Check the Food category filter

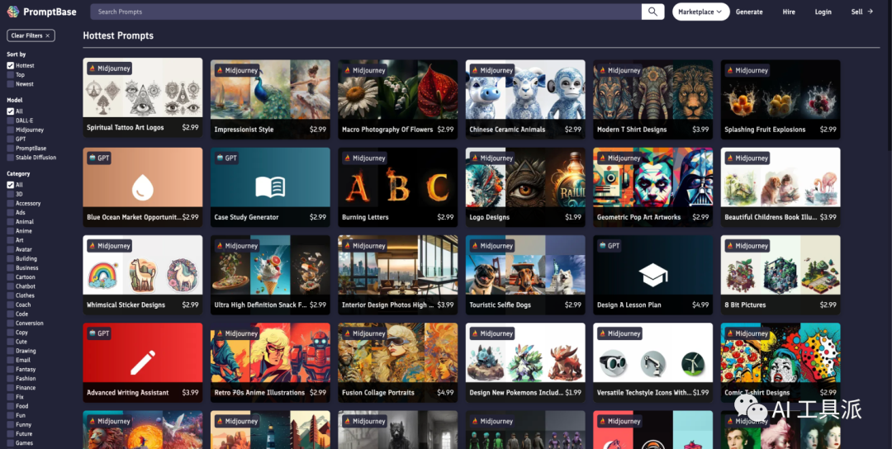coord(10,406)
